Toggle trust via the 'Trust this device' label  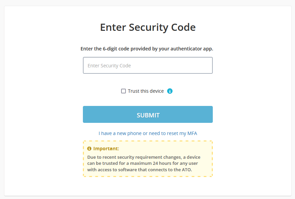pos(146,91)
